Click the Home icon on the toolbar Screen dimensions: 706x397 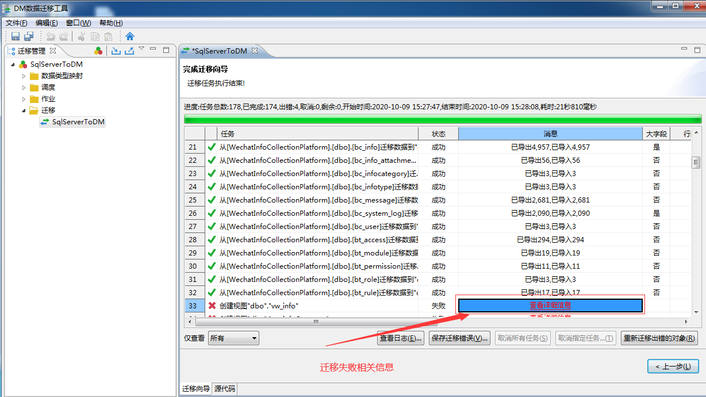click(x=129, y=36)
